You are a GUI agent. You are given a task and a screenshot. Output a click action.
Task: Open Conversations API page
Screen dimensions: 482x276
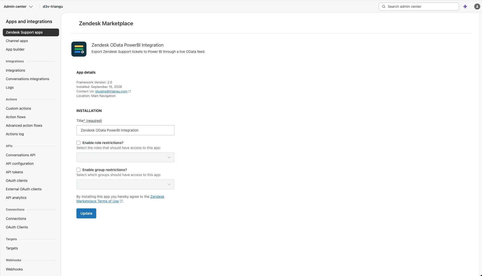point(21,155)
